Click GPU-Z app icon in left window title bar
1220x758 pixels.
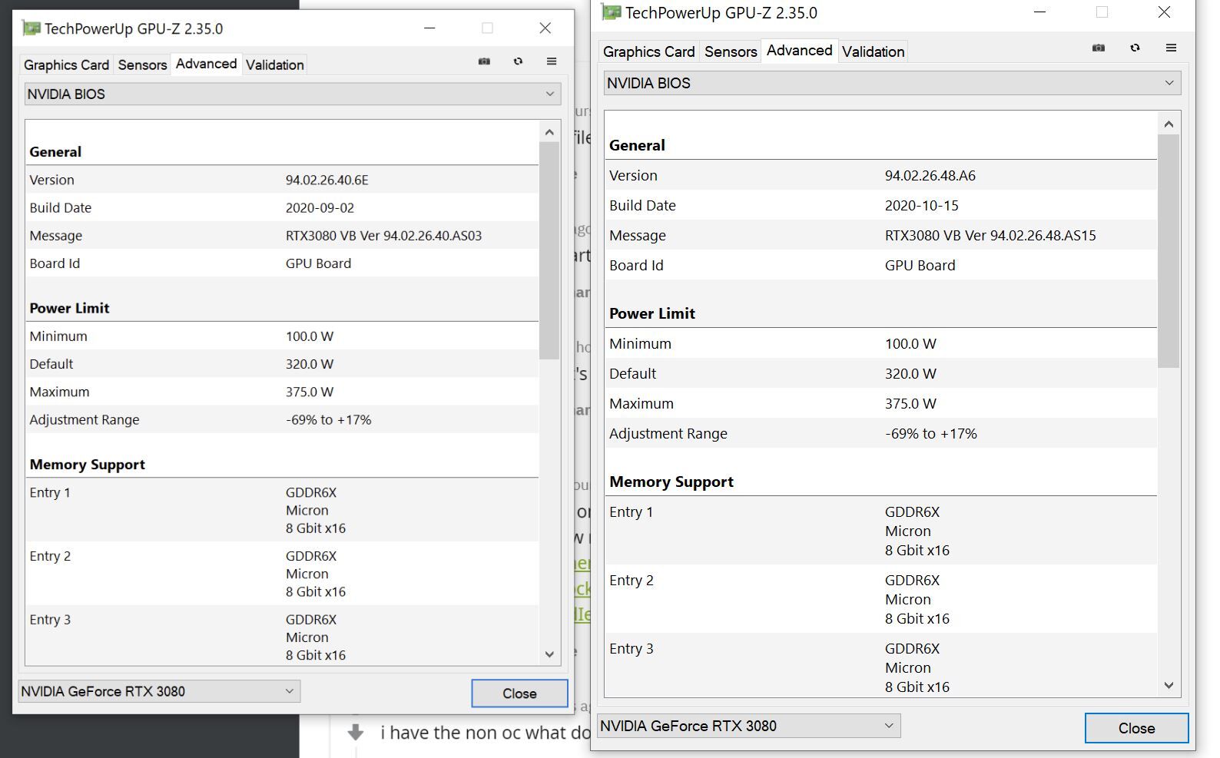click(x=31, y=28)
